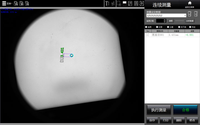
Task: Click the first document icon beside 菜单
Action: 16,4
